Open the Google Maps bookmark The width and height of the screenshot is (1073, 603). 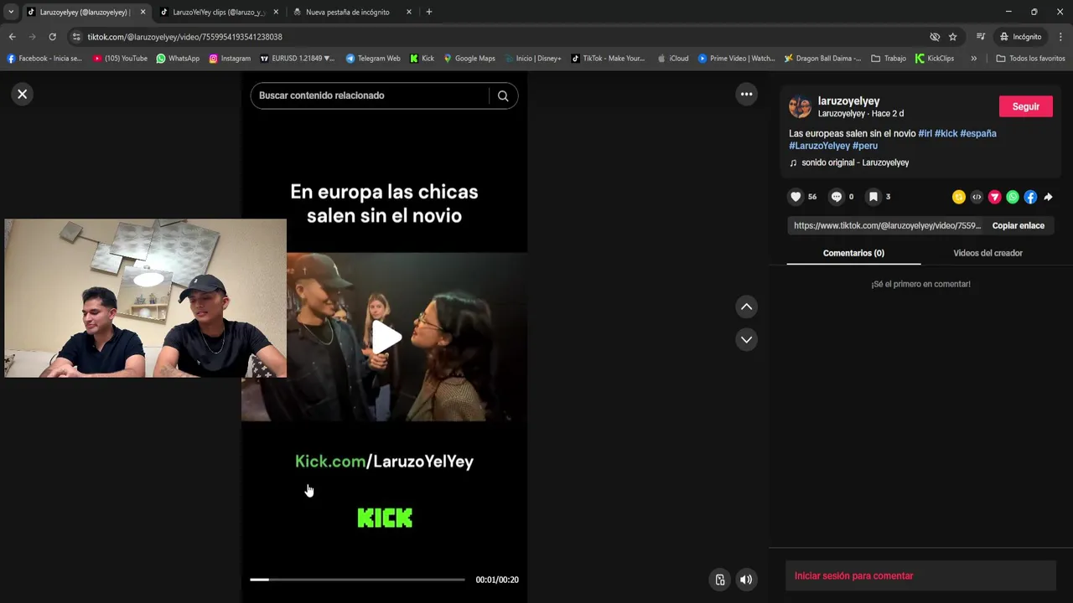469,59
